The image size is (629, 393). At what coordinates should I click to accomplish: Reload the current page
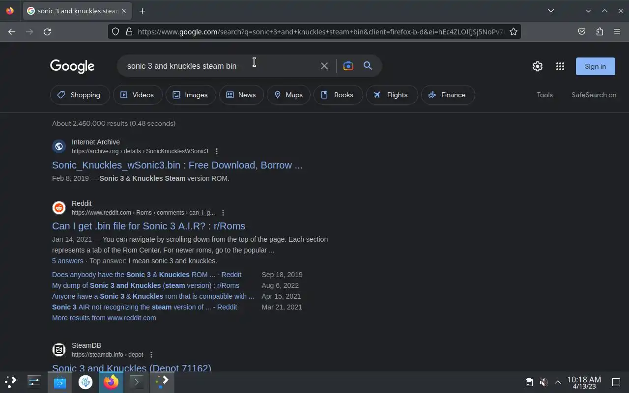coord(47,31)
